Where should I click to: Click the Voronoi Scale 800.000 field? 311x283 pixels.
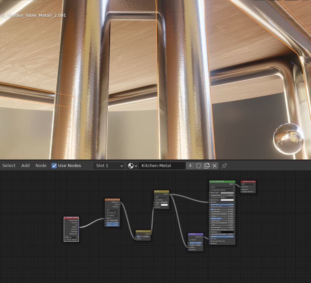(x=113, y=220)
